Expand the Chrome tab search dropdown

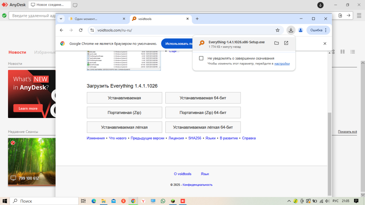[61, 19]
